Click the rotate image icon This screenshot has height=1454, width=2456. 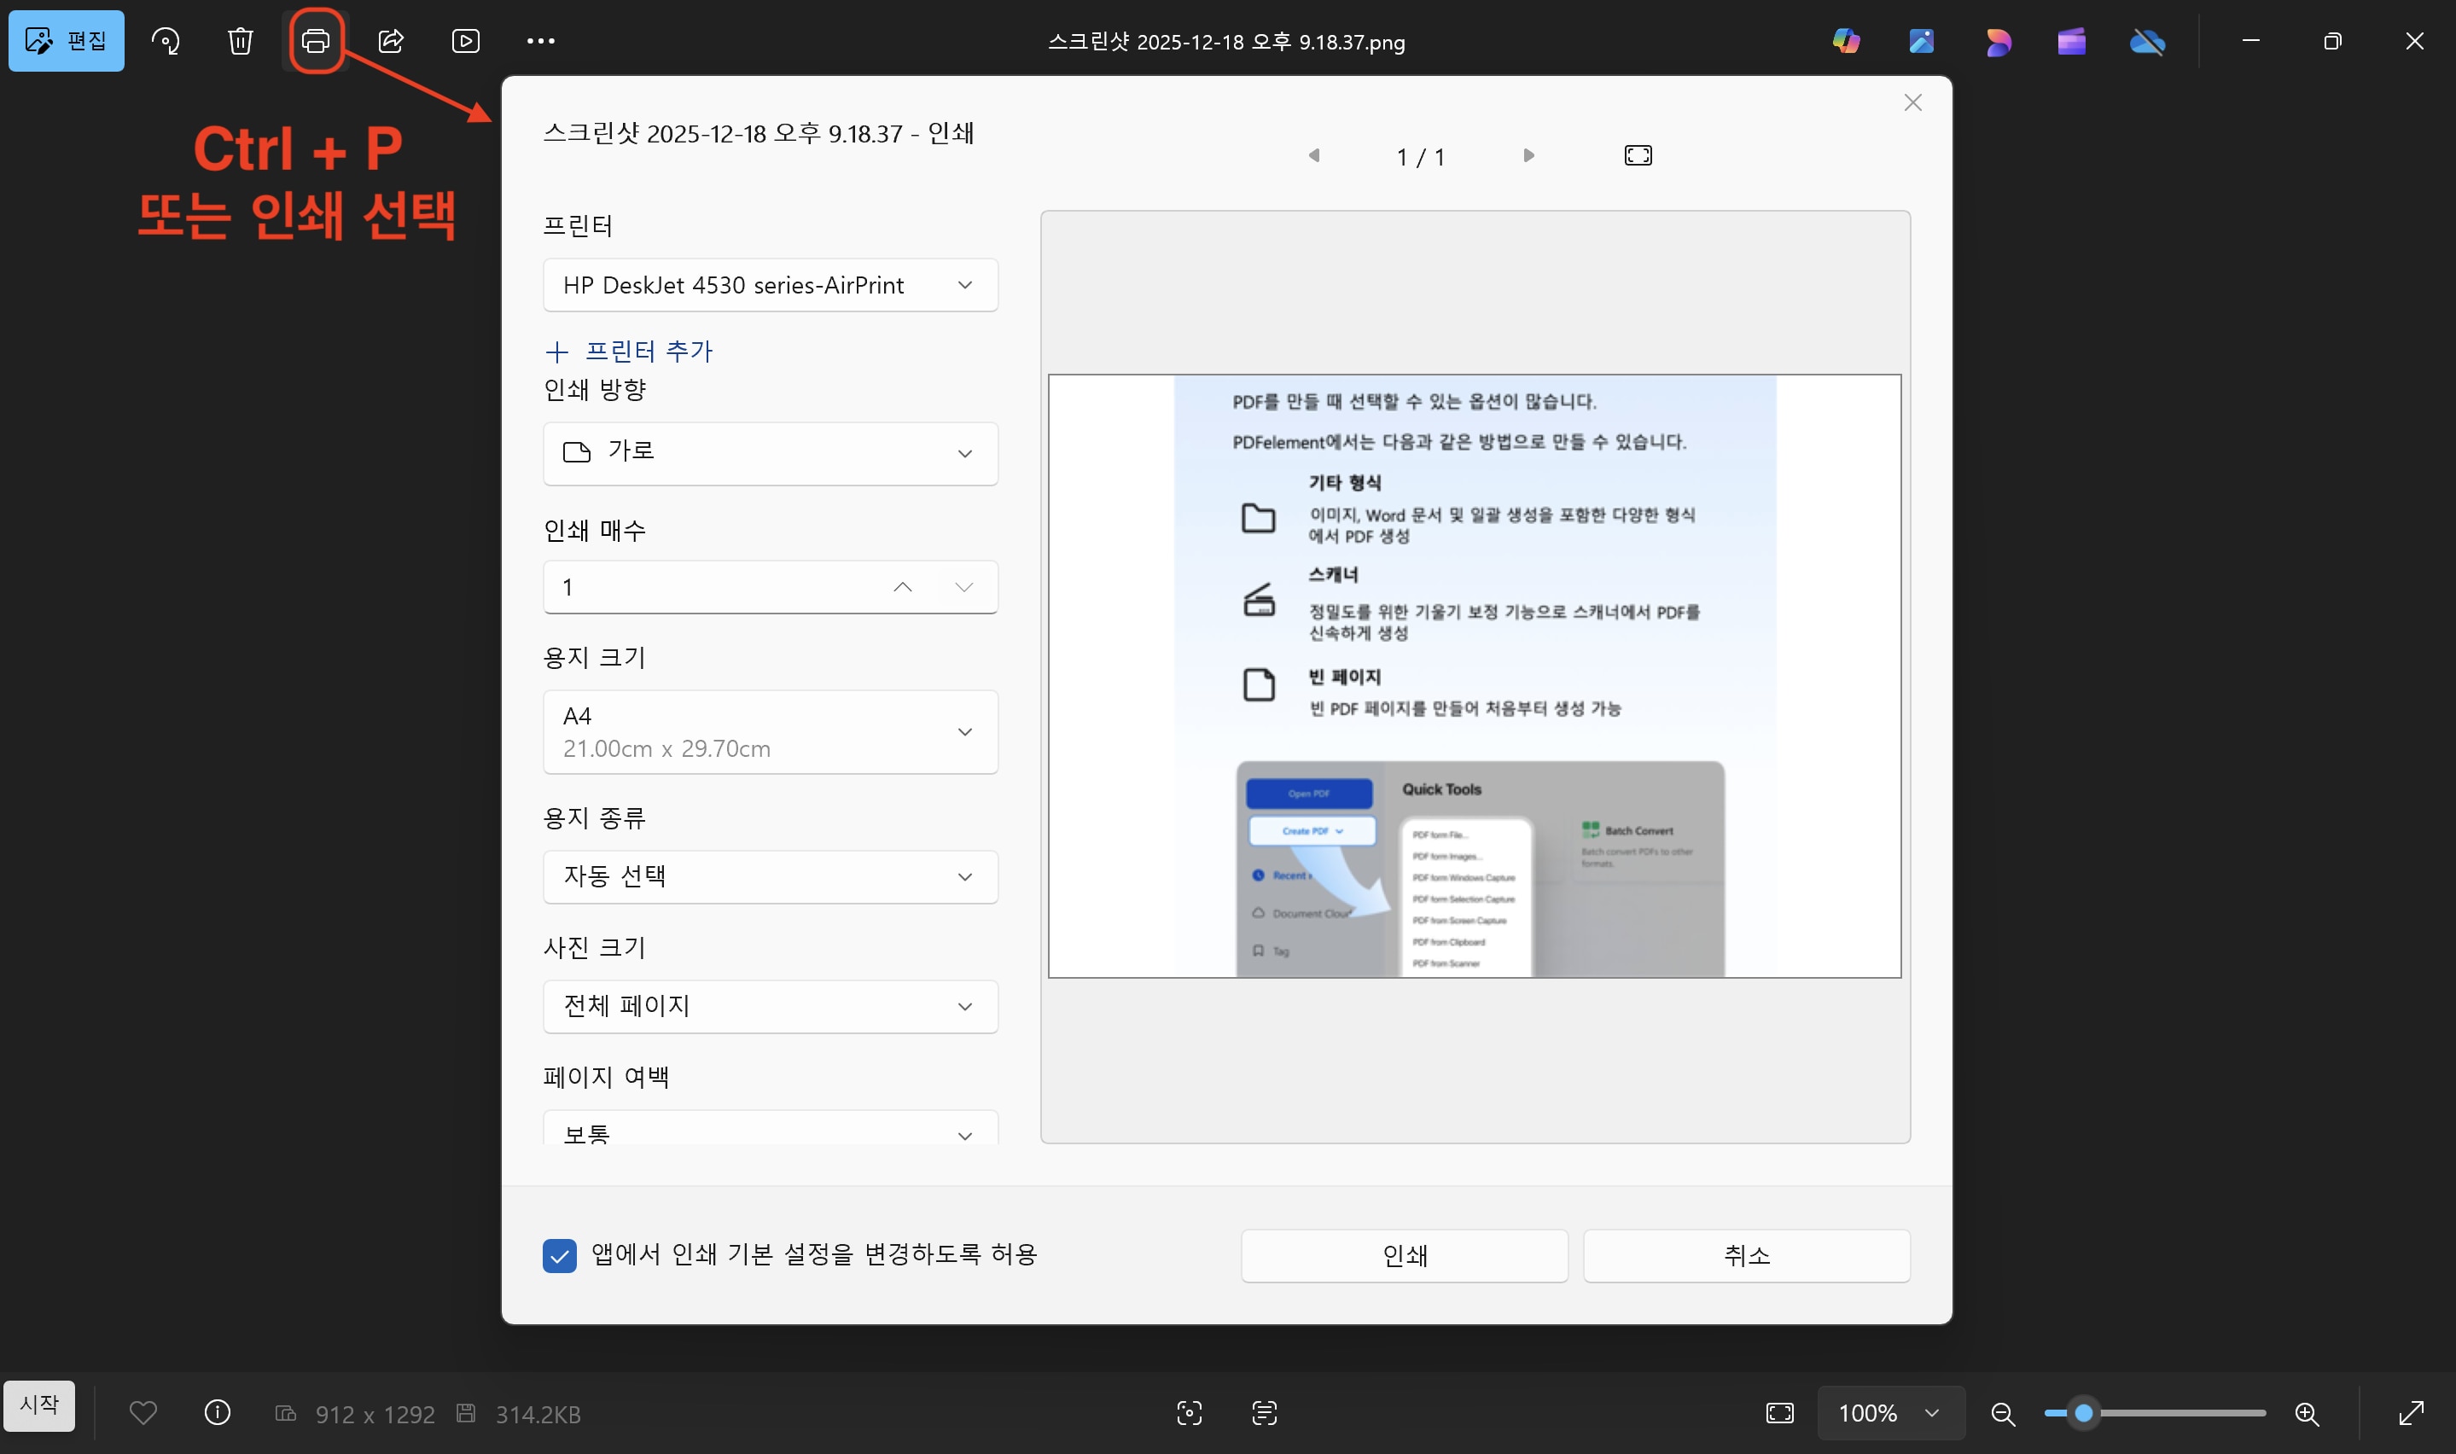(x=166, y=41)
